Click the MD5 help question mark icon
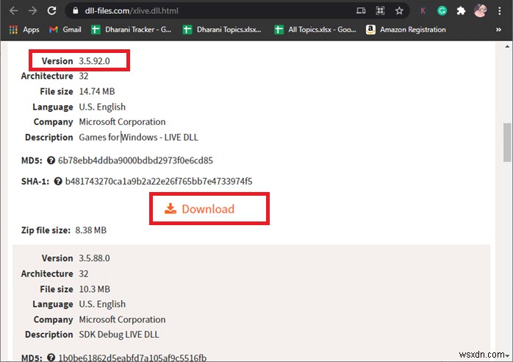The image size is (513, 362). pyautogui.click(x=51, y=160)
